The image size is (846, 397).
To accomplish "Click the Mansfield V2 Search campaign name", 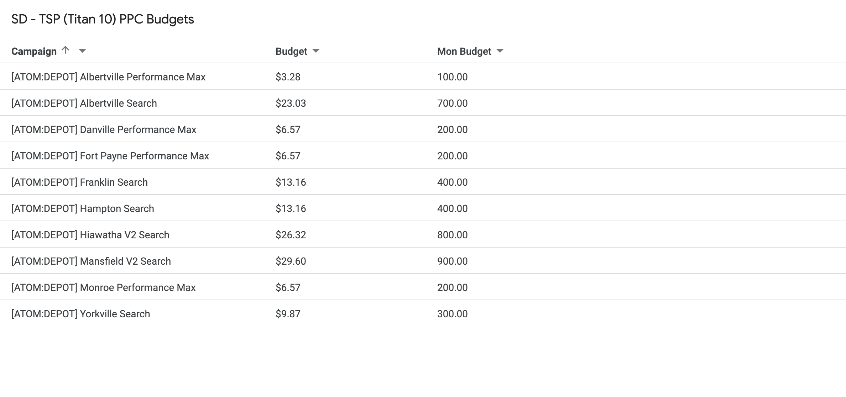I will 91,261.
